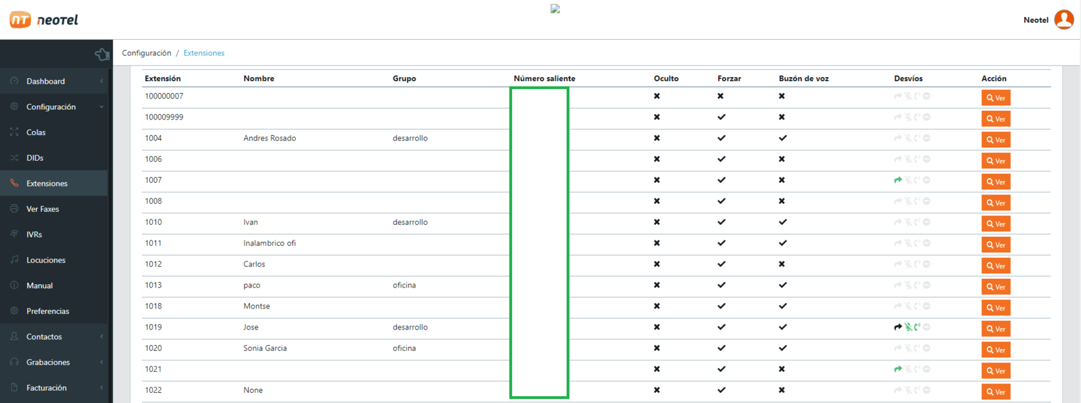Click grey muted microphone icon for extension 1013
Screen dimensions: 1081x403
click(x=908, y=286)
